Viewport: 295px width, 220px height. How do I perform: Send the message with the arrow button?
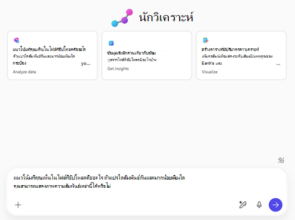(x=275, y=205)
